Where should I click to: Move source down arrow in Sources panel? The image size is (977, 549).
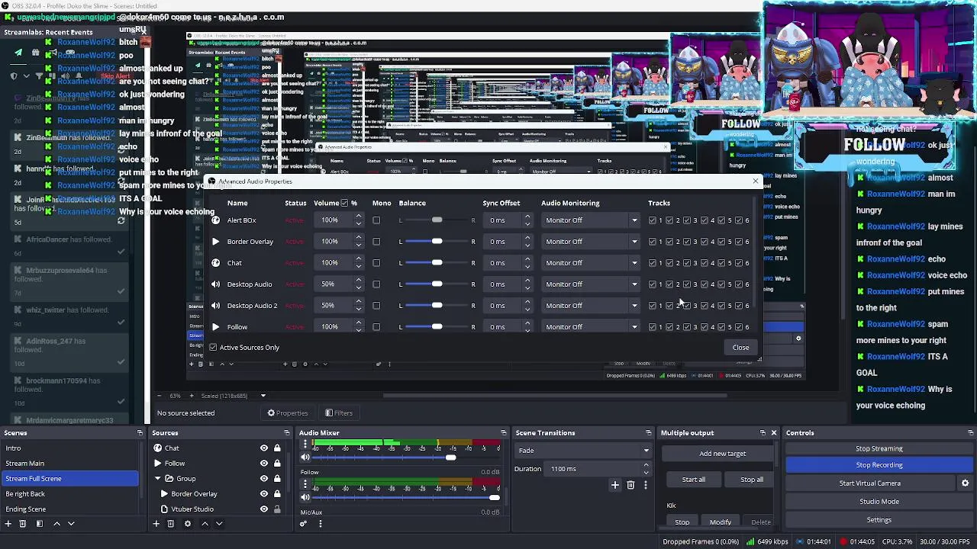(219, 524)
